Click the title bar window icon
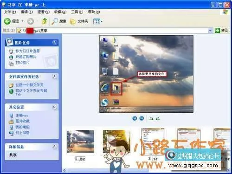 4,5
